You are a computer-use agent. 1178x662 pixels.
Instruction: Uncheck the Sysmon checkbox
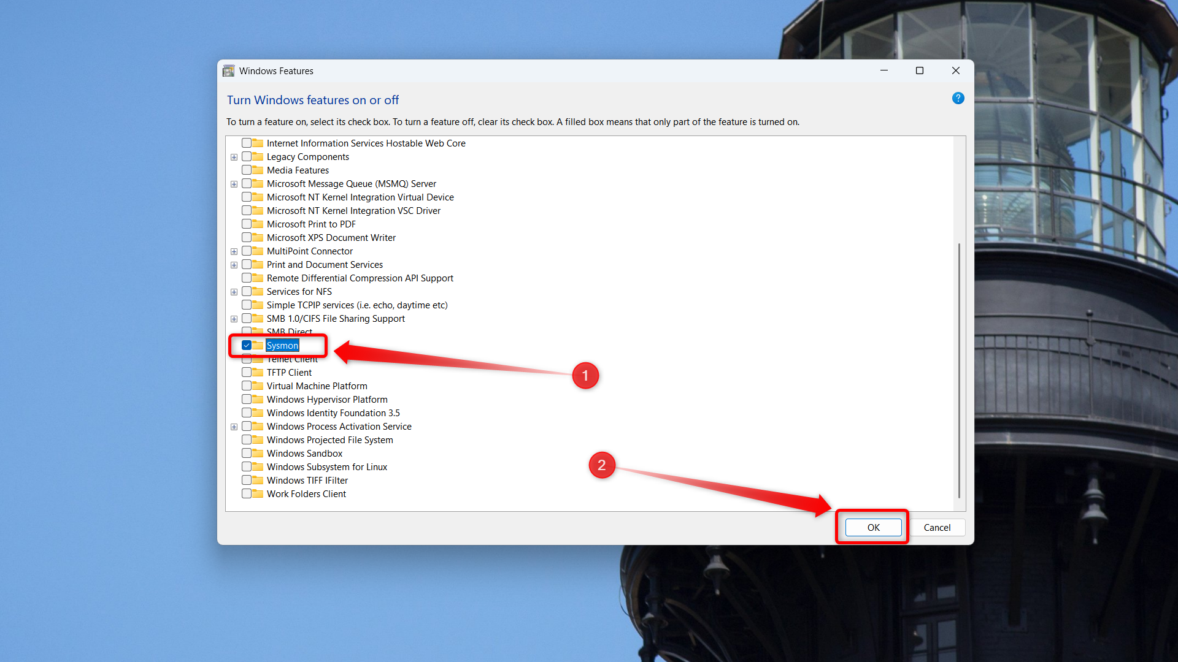246,346
